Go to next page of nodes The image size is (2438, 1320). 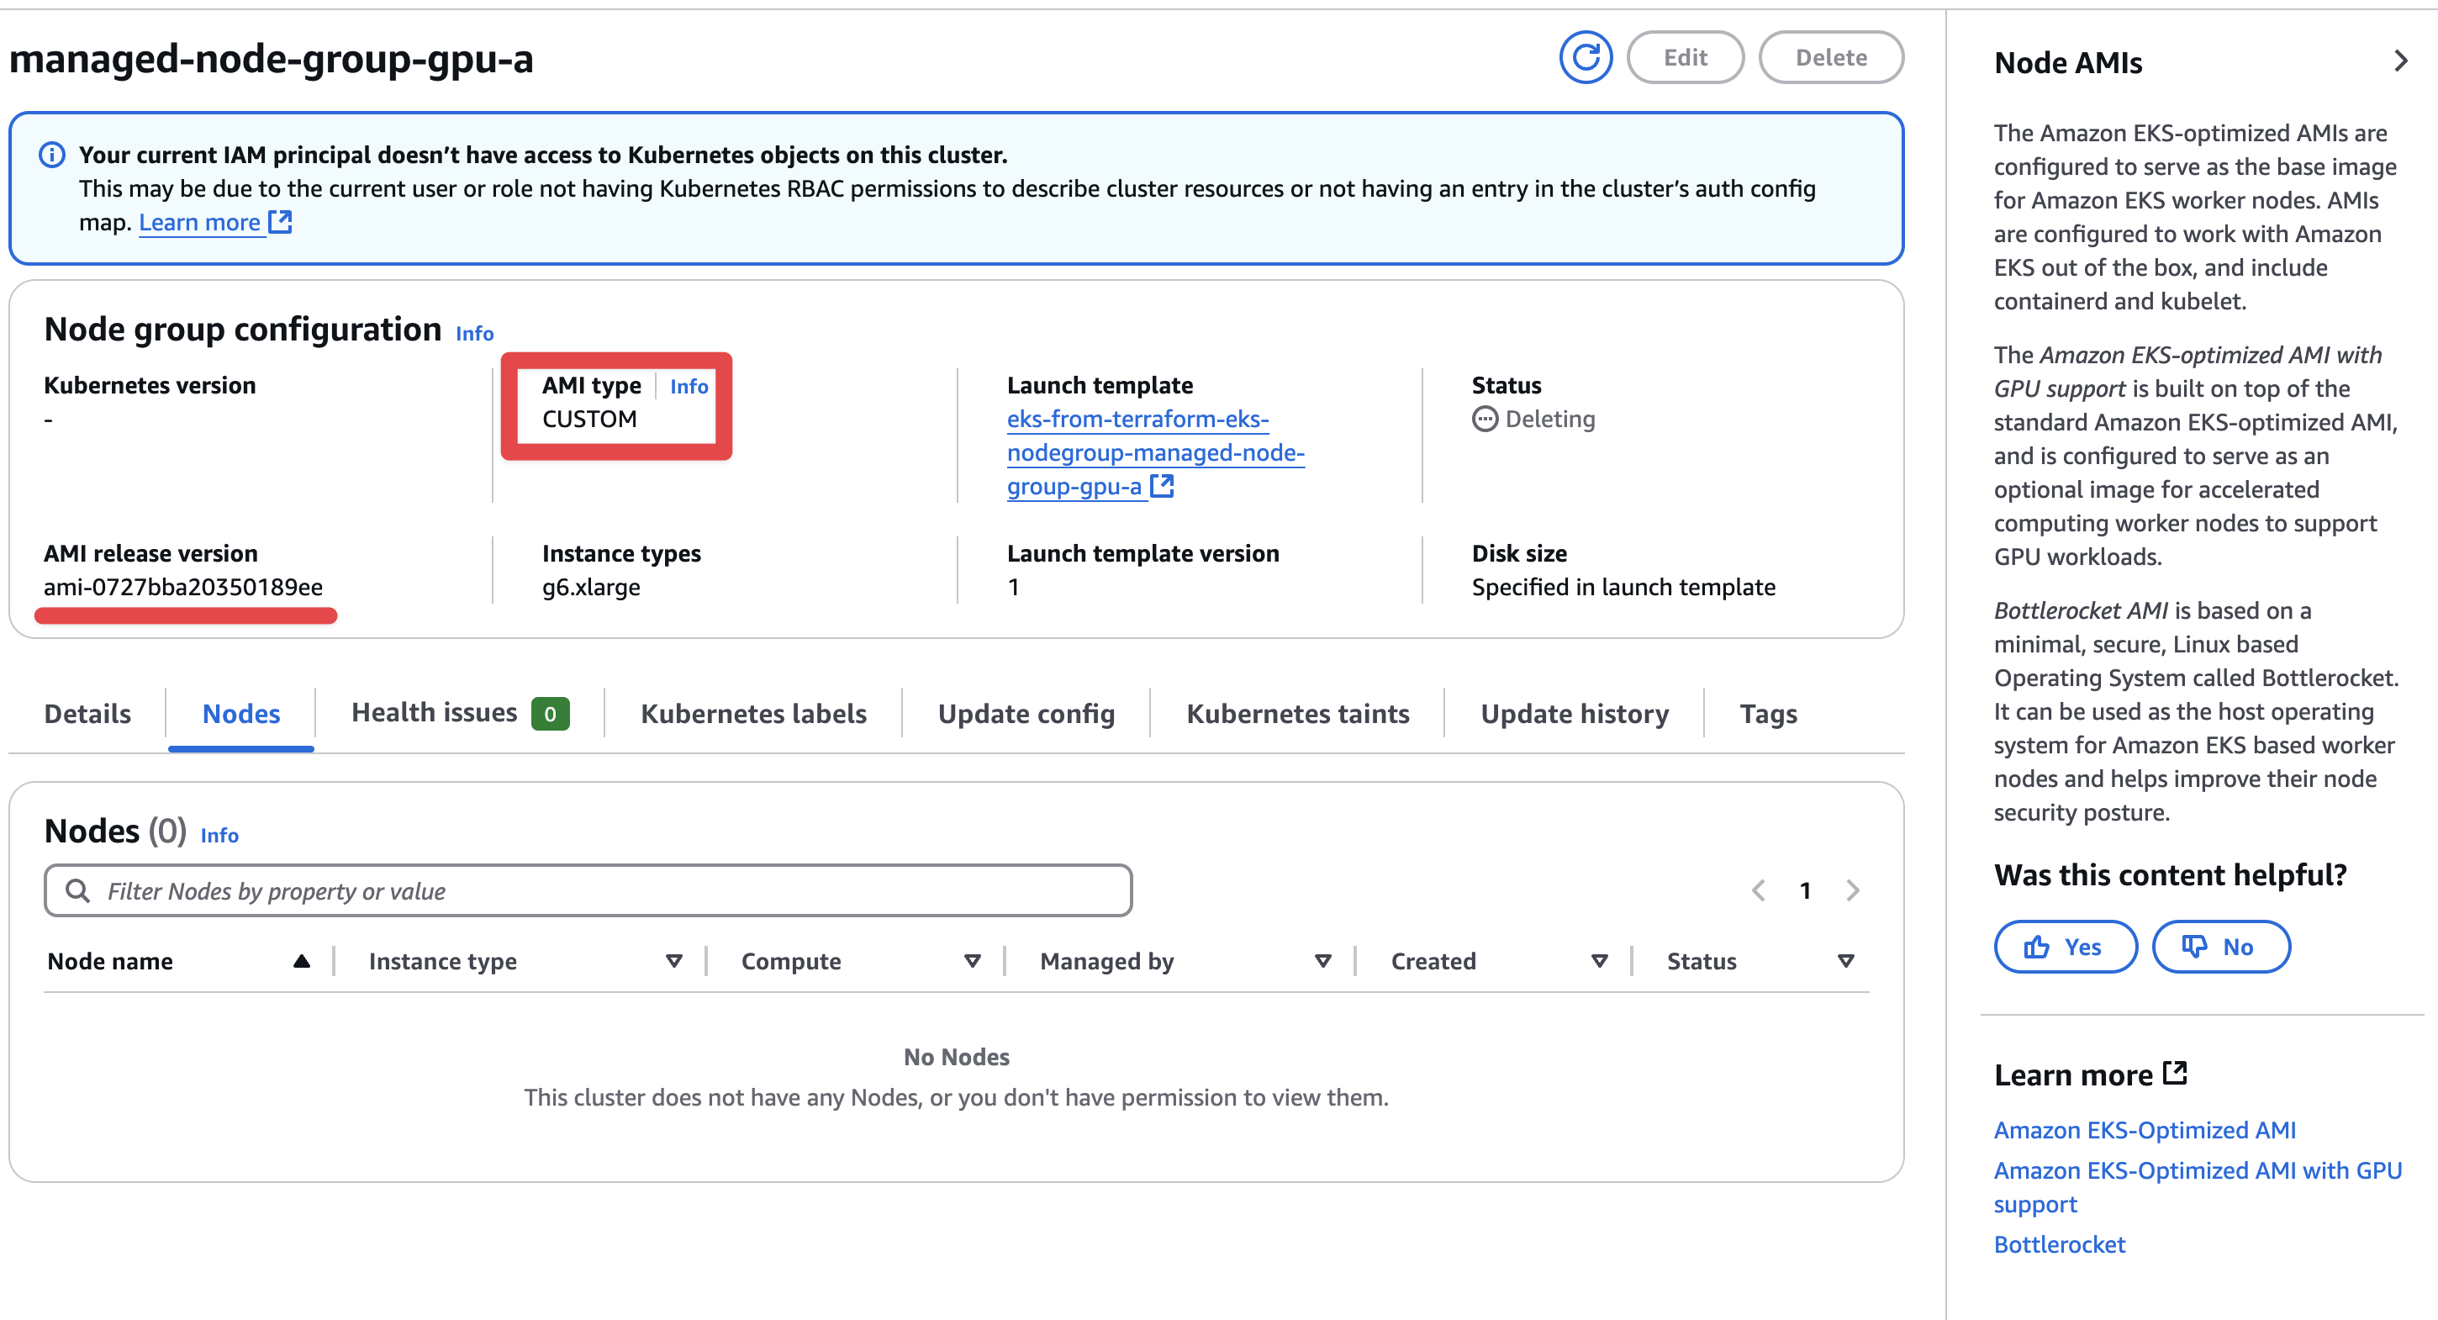click(x=1852, y=890)
